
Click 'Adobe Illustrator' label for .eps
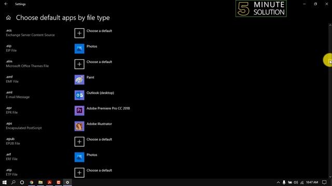pyautogui.click(x=99, y=124)
